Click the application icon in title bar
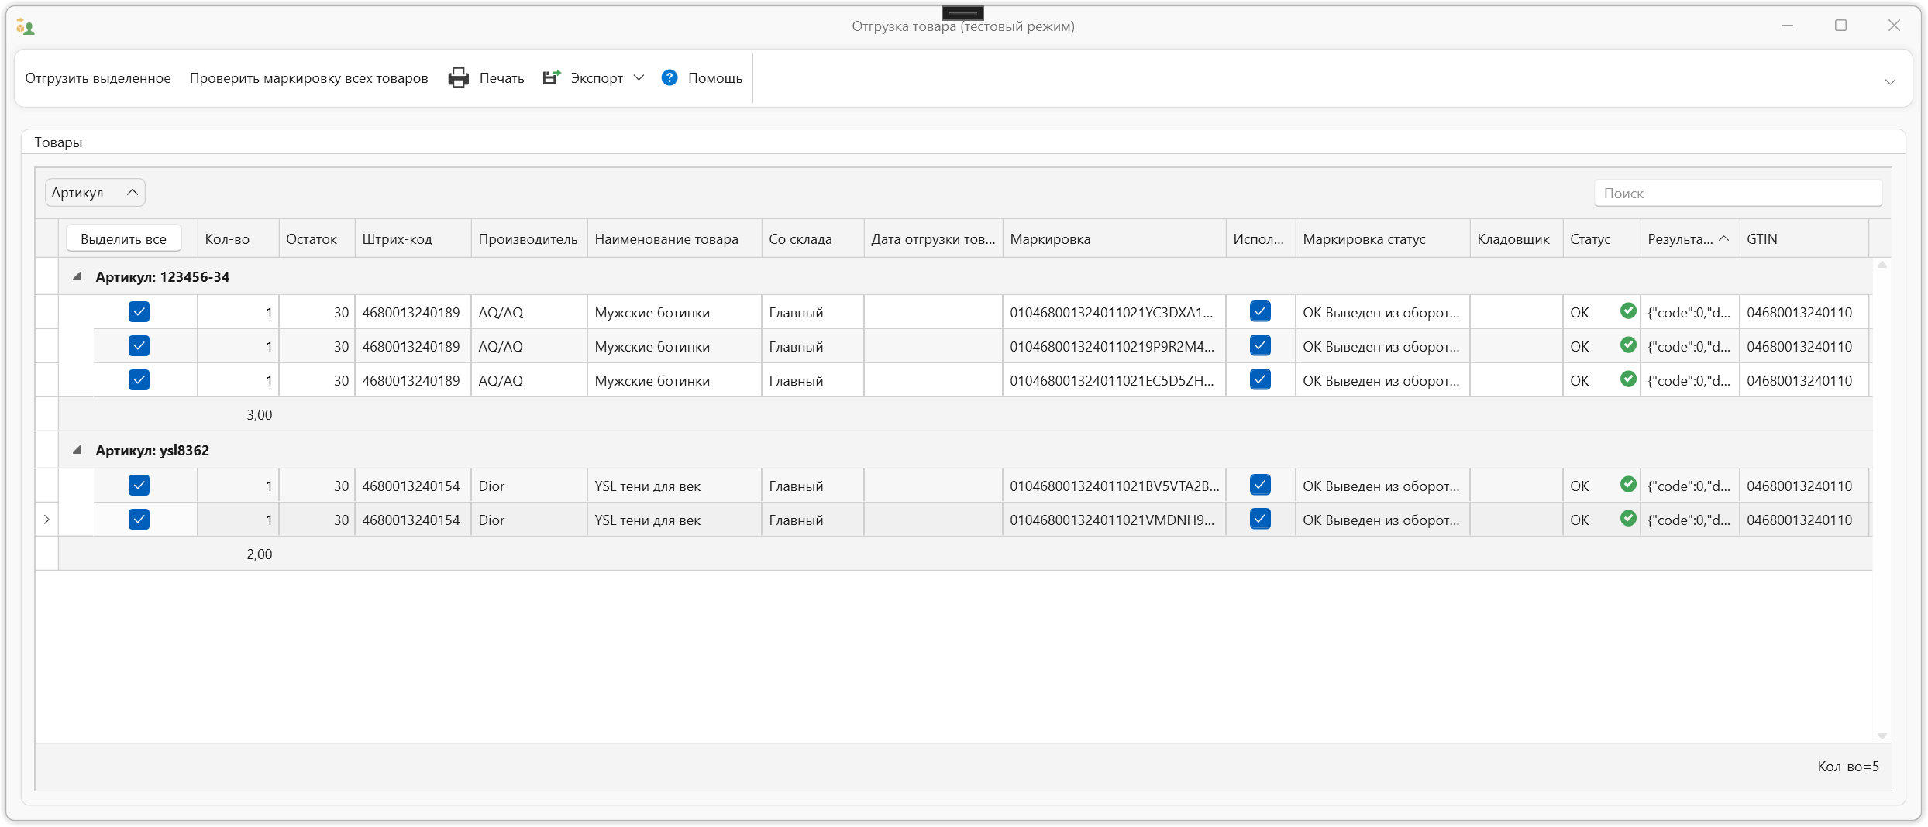1928x827 pixels. coord(26,27)
